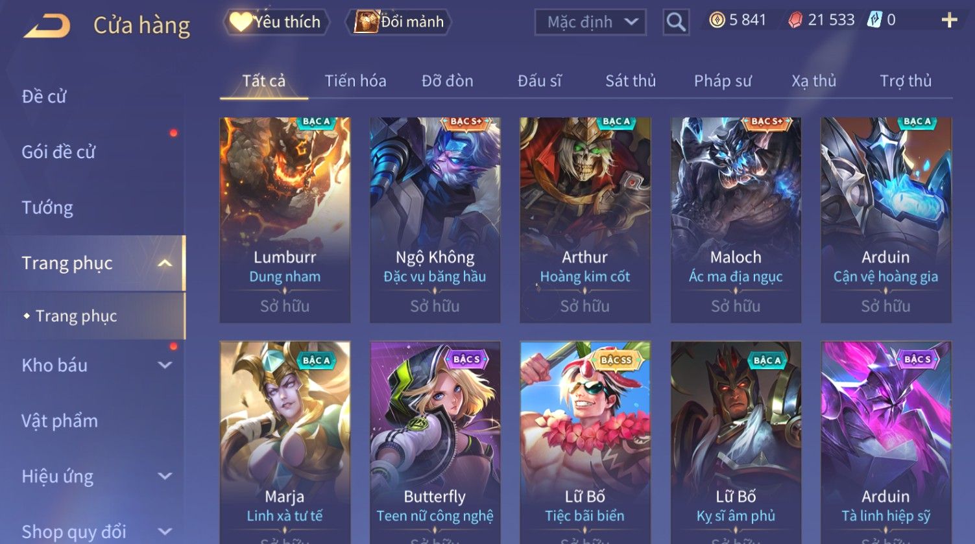The width and height of the screenshot is (975, 544).
Task: Open Đổi mảnh fragment exchange
Action: point(398,22)
